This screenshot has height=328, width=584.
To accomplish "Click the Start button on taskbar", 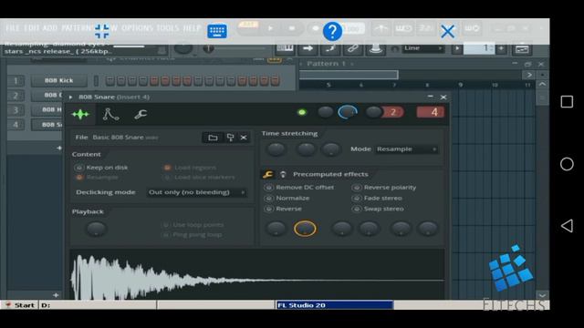I will 20,305.
